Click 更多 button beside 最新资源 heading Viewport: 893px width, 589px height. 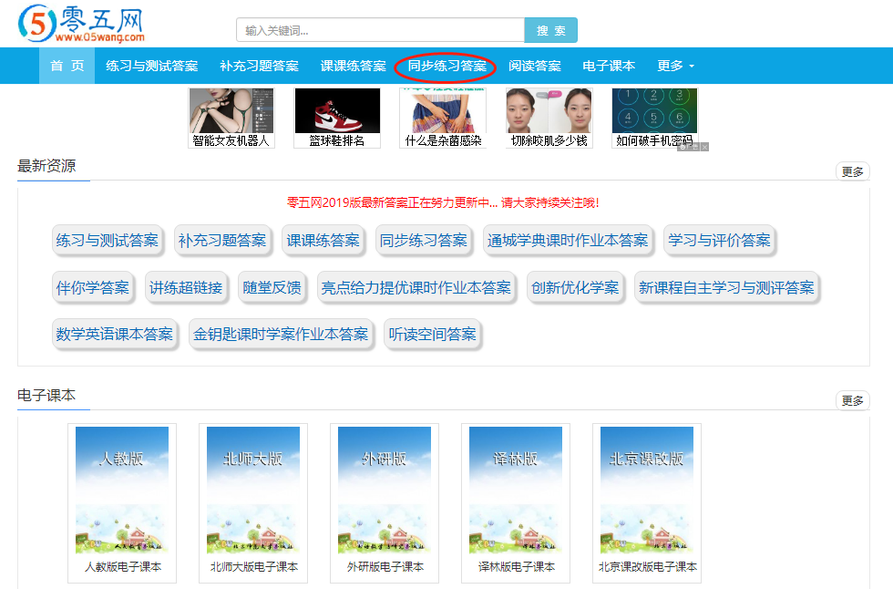click(x=852, y=171)
